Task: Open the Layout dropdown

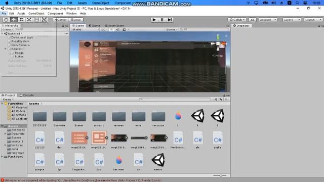Action: [x=313, y=20]
